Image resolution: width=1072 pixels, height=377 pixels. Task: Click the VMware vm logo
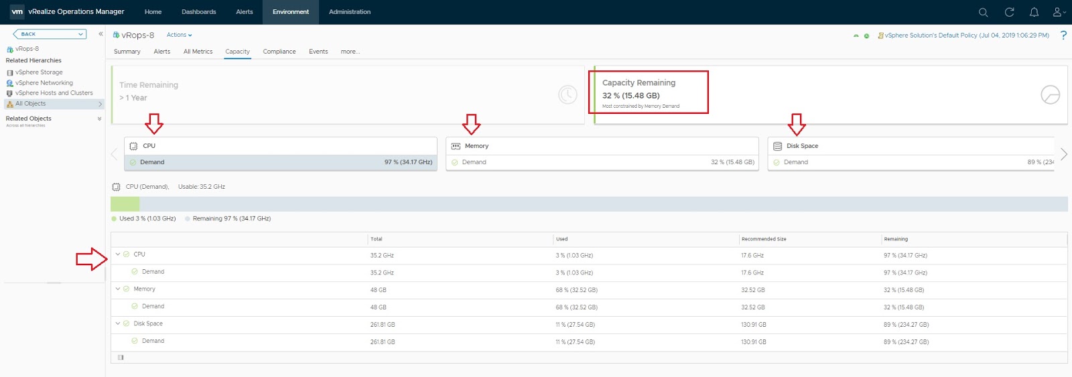click(17, 11)
